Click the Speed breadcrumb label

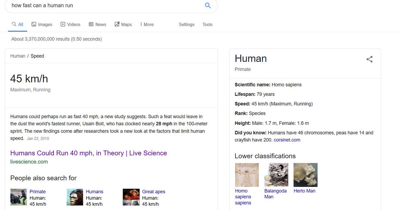37,56
